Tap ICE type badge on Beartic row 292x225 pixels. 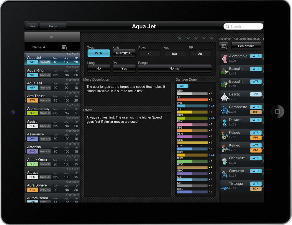[x=256, y=94]
